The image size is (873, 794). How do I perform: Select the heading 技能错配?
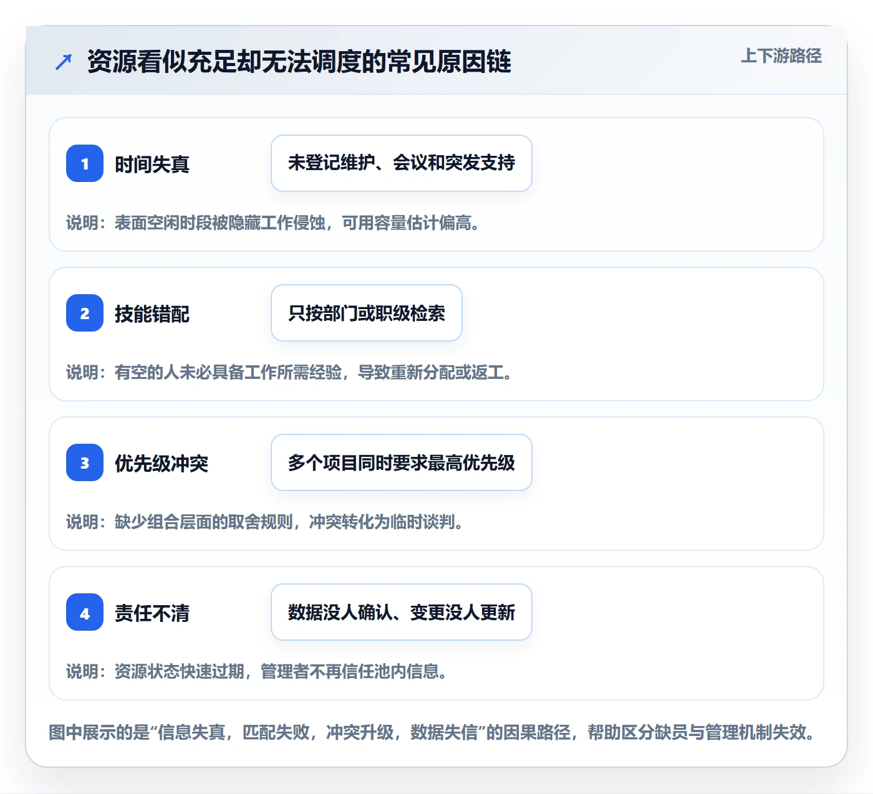[152, 314]
